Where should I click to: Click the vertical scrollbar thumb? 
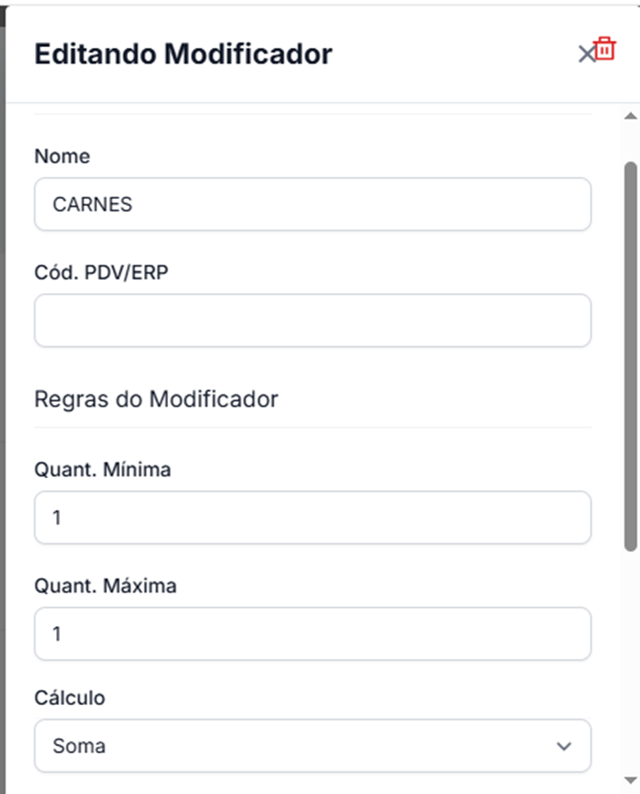point(631,354)
